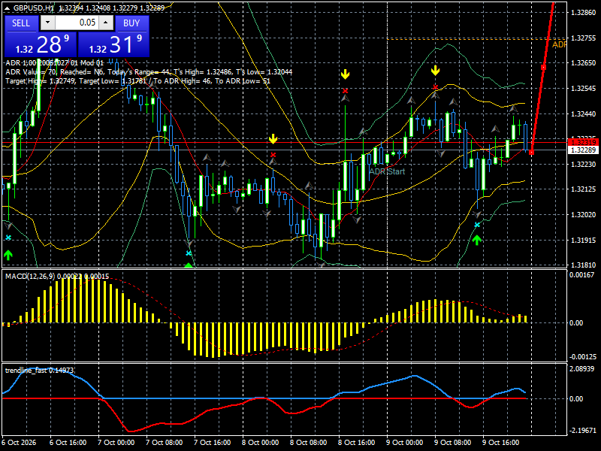This screenshot has height=451, width=601.
Task: Click the trendline scale value 2.08939
Action: pos(581,369)
